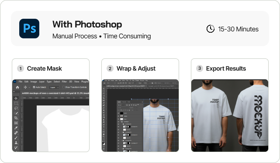Click the Wrap & Adjust step heading

click(136, 68)
